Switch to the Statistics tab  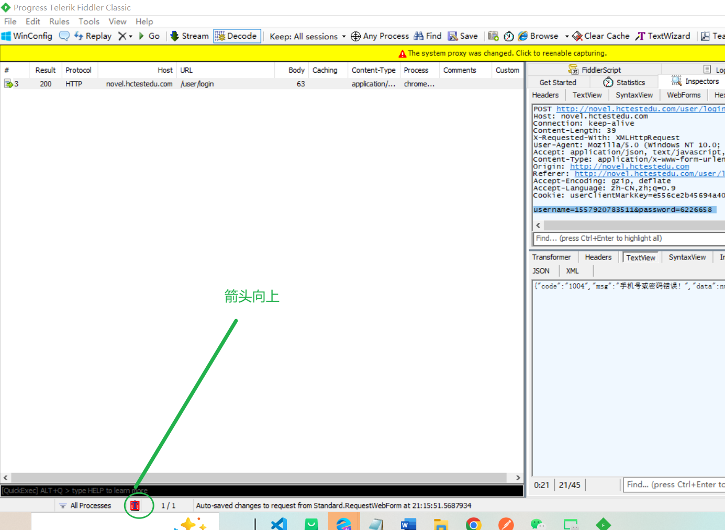coord(624,82)
